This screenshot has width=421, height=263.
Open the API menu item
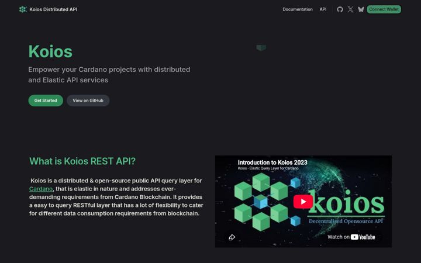click(323, 9)
